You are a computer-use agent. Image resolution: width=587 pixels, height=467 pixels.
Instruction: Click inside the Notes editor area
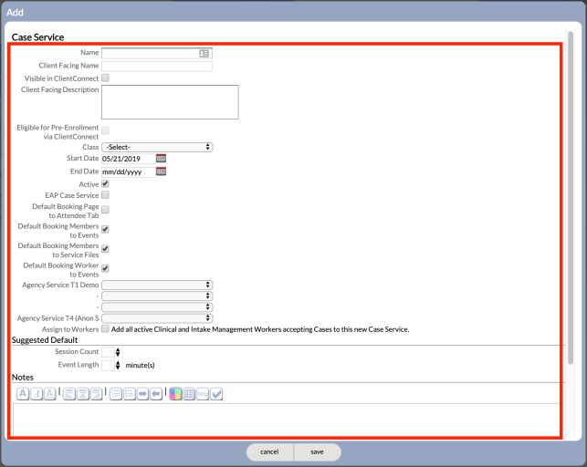[x=287, y=420]
